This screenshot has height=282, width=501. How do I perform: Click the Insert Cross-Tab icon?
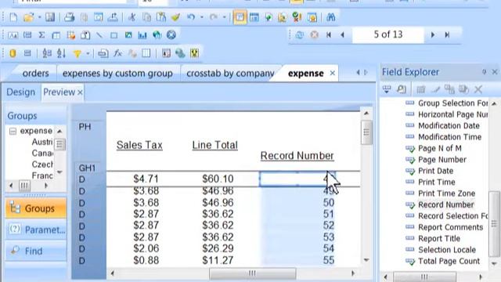coord(56,35)
